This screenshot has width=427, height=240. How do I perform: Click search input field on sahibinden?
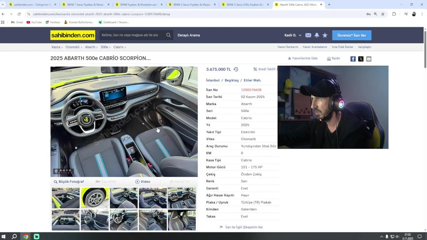132,35
